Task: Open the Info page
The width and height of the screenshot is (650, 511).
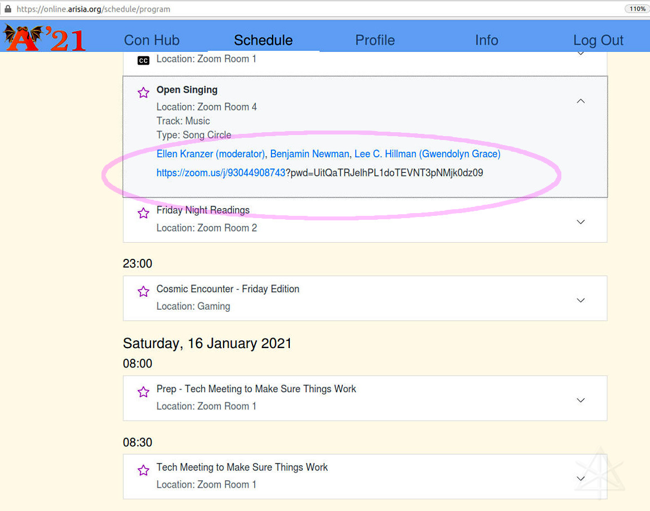Action: pyautogui.click(x=486, y=40)
